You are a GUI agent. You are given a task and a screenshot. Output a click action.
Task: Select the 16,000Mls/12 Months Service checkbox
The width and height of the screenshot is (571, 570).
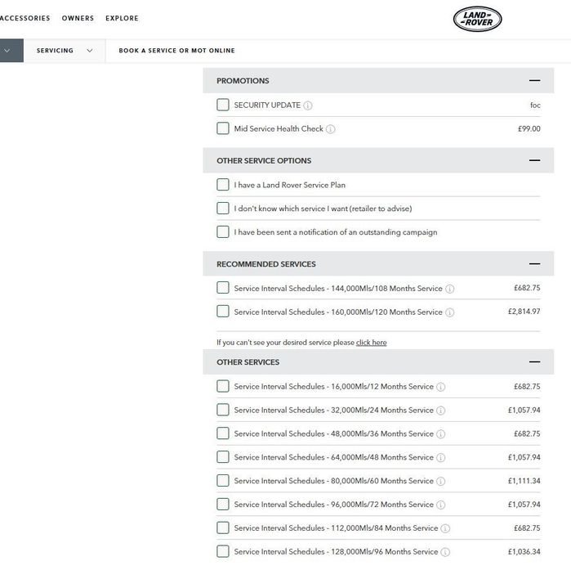223,386
